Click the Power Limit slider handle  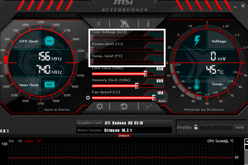click(x=92, y=50)
